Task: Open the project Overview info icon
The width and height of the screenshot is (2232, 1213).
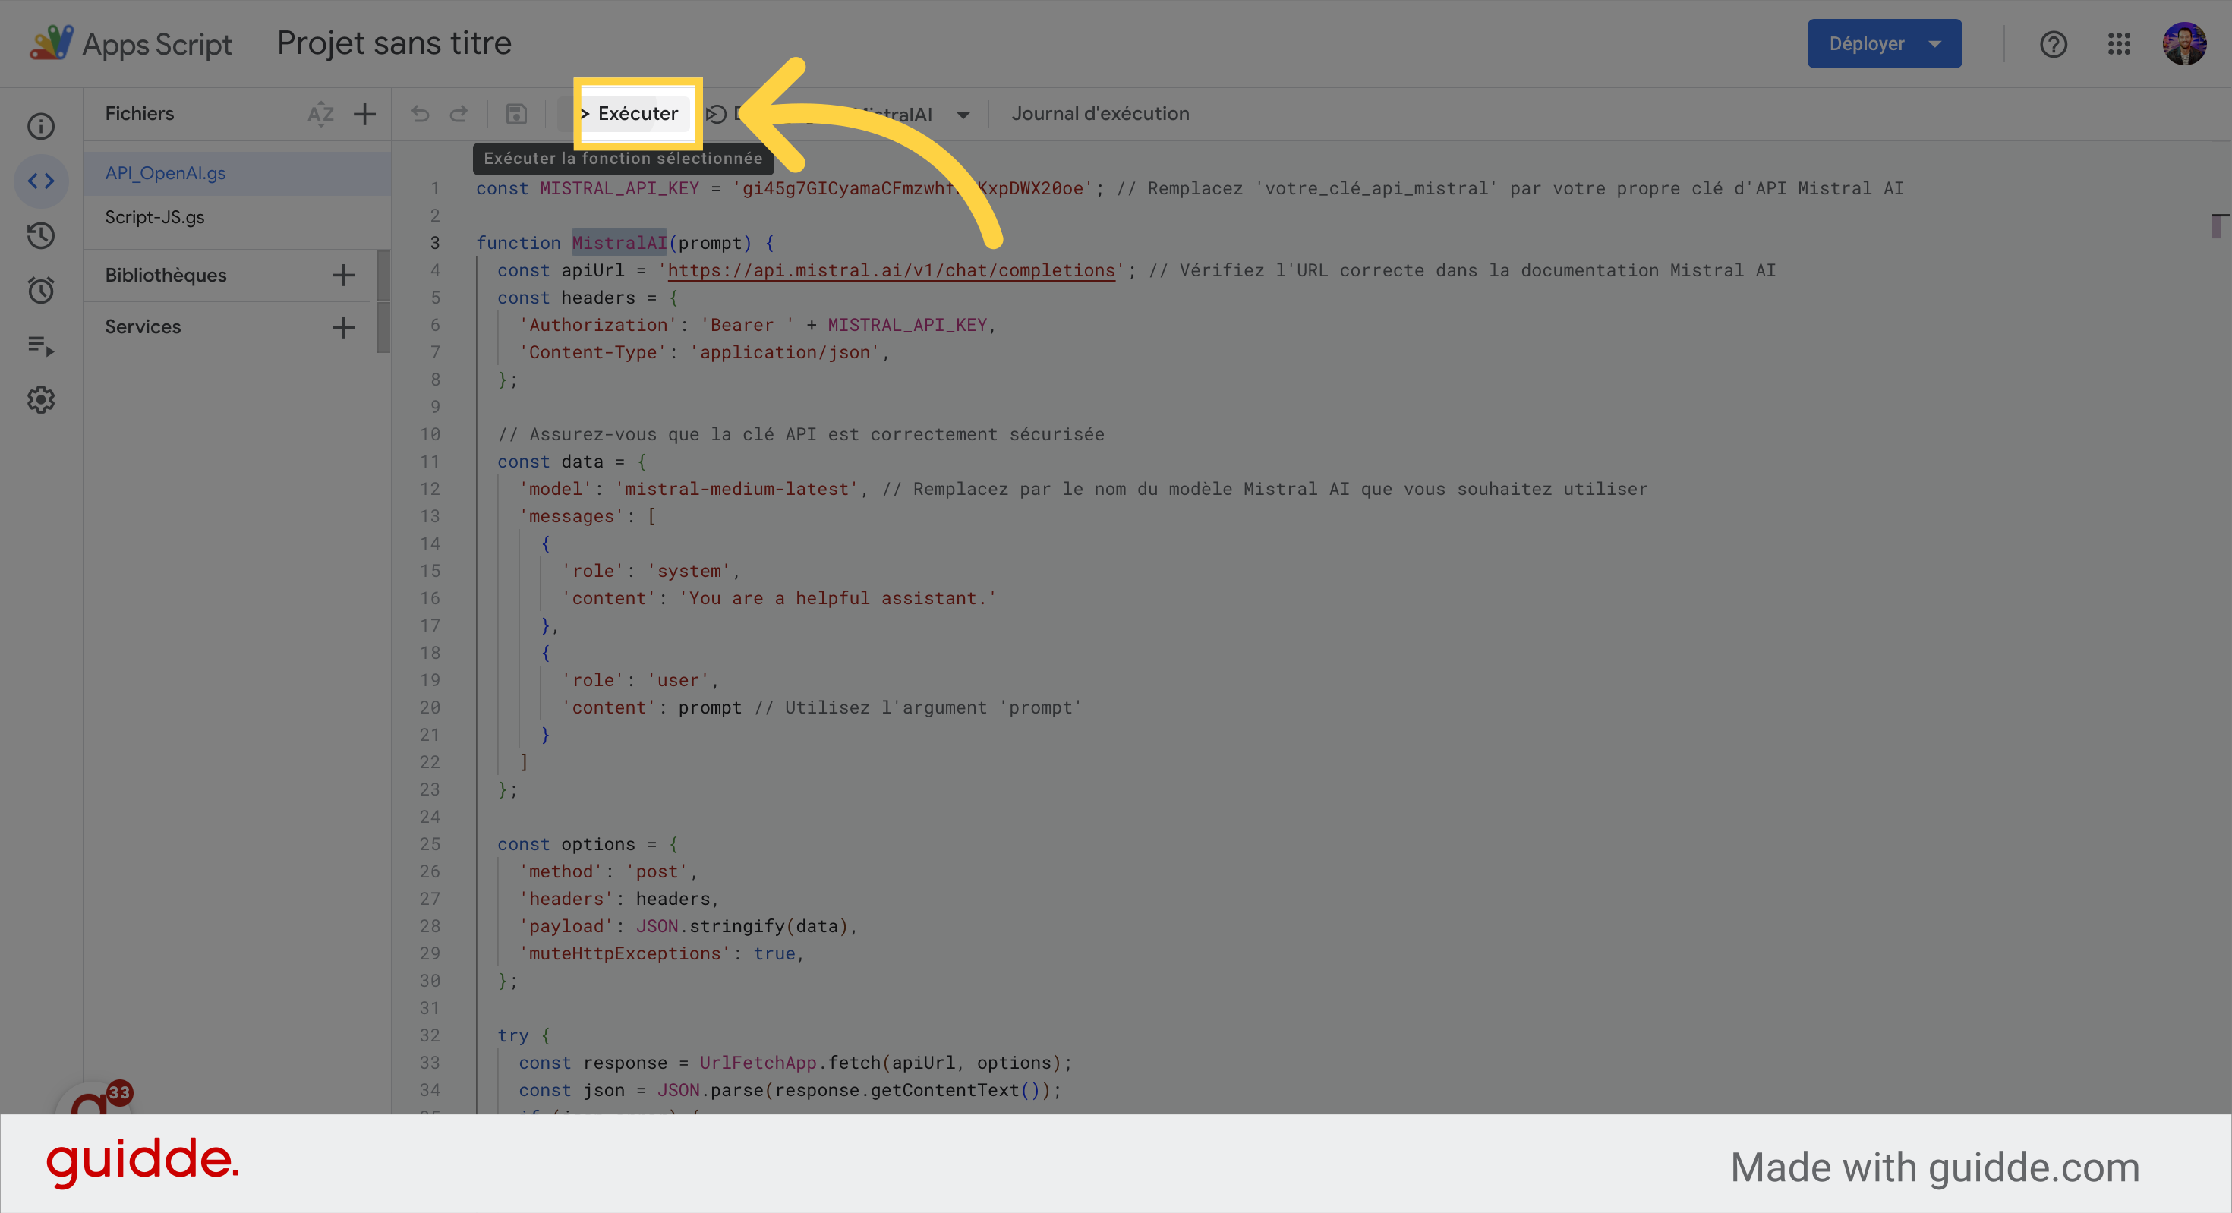Action: point(41,127)
